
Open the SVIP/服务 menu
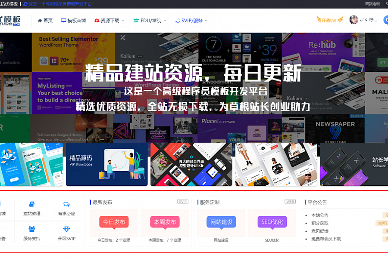pyautogui.click(x=191, y=21)
